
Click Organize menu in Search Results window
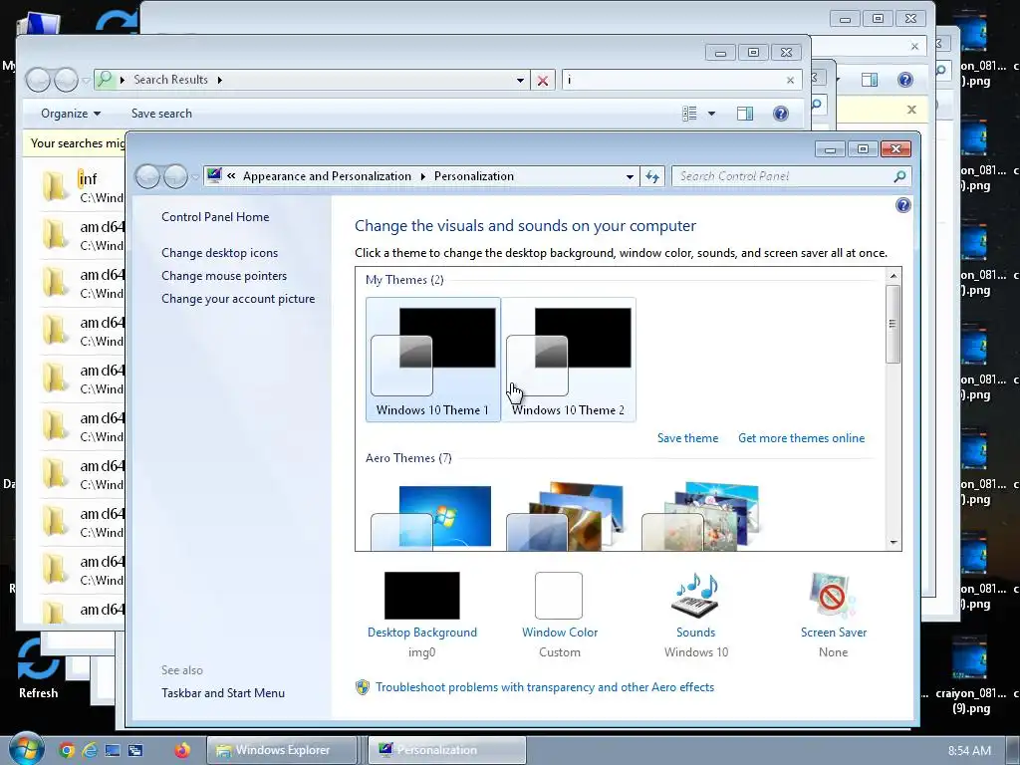coord(71,114)
